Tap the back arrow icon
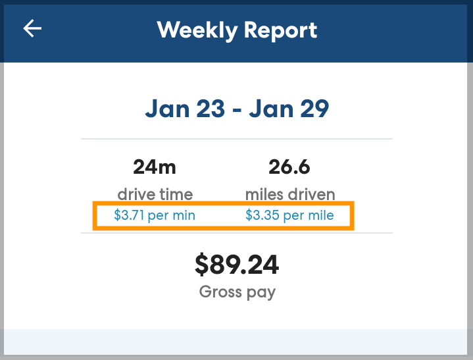473x360 pixels. [32, 29]
